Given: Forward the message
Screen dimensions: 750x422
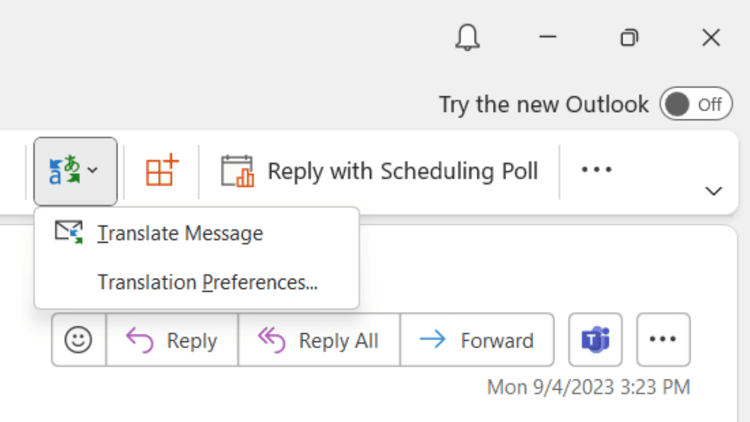Looking at the screenshot, I should 477,340.
